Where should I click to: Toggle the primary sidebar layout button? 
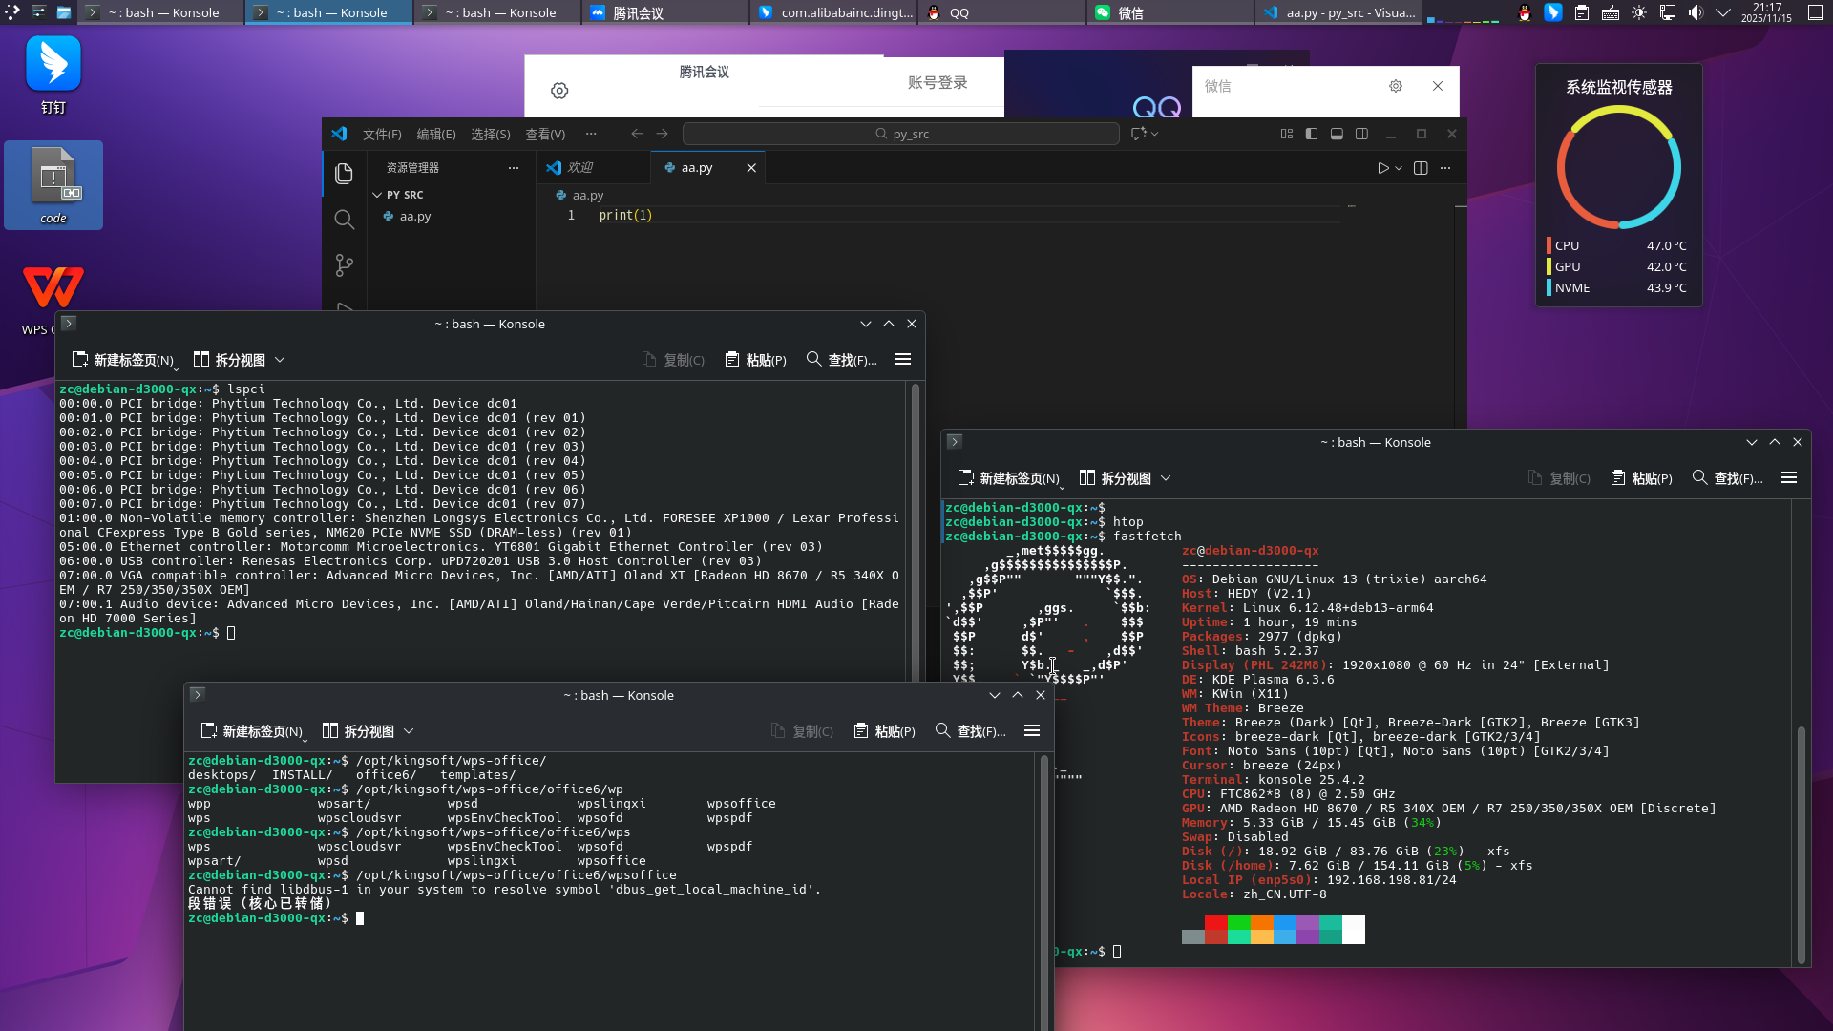(x=1312, y=134)
